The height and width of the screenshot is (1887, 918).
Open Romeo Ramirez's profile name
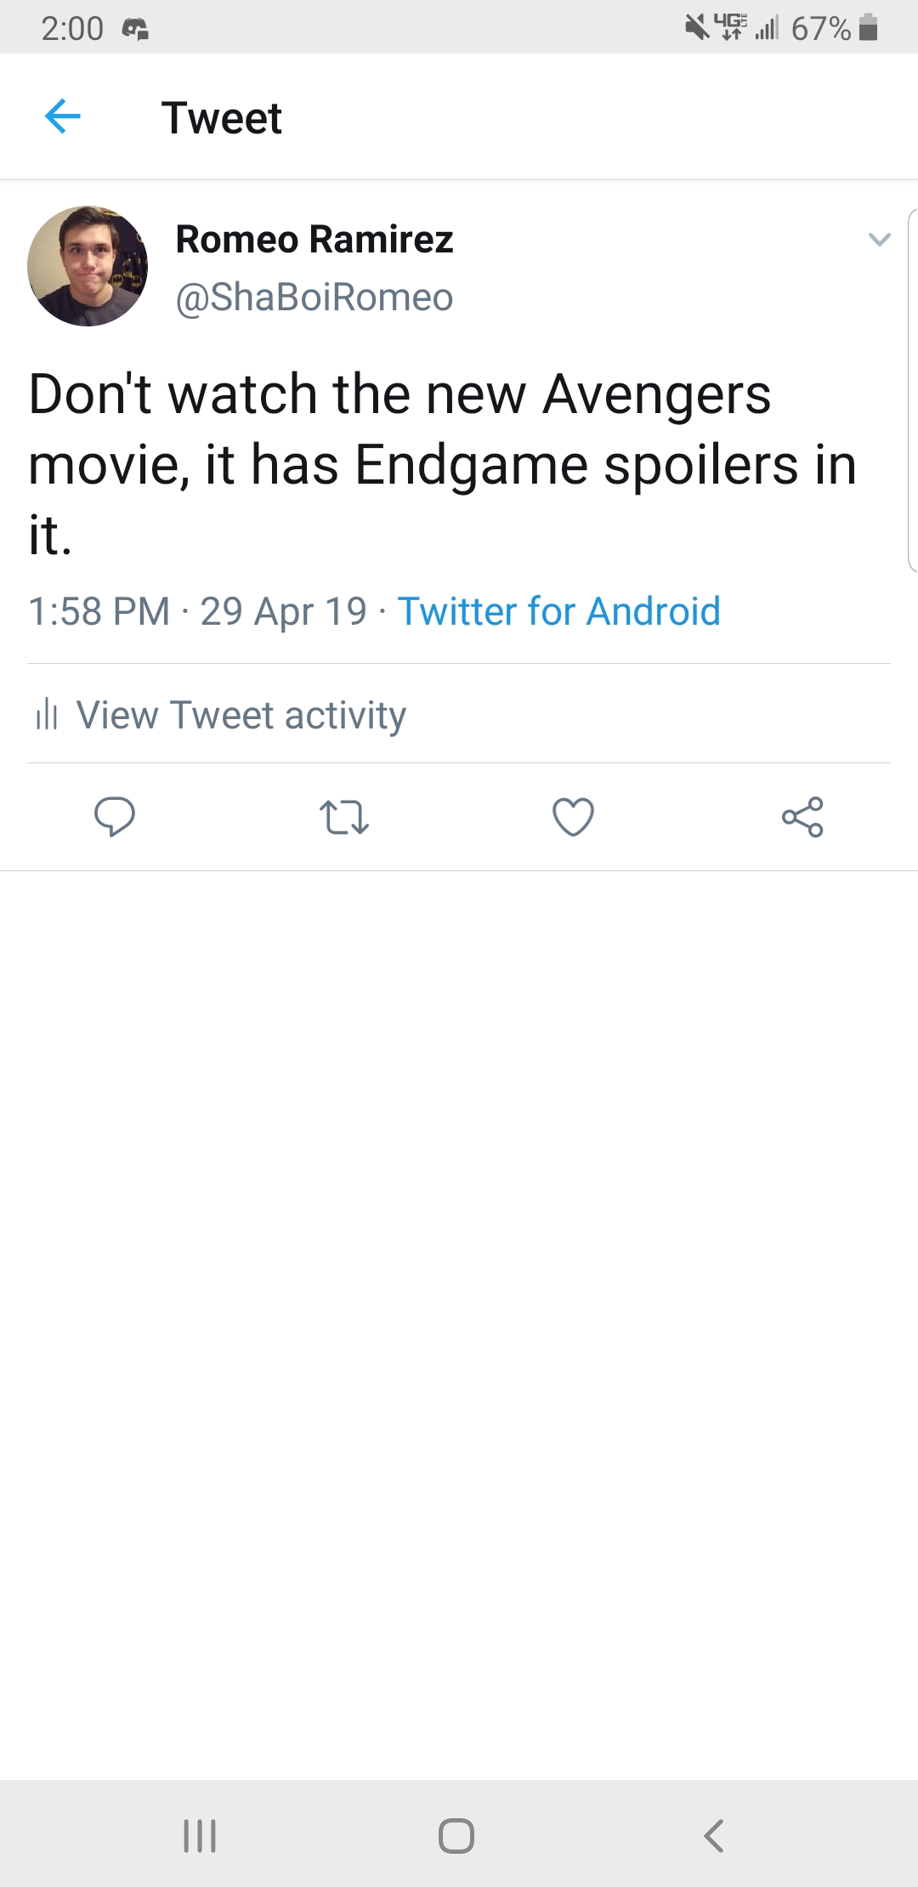[314, 239]
